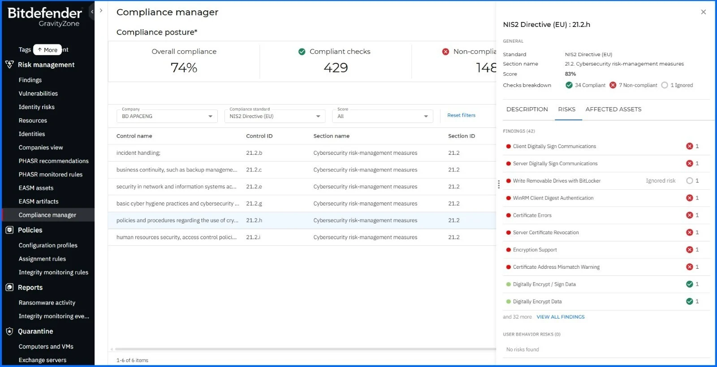The image size is (717, 367).
Task: Click the Policies section icon in sidebar
Action: tap(9, 230)
